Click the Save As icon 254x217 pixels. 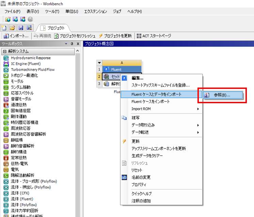(29, 28)
